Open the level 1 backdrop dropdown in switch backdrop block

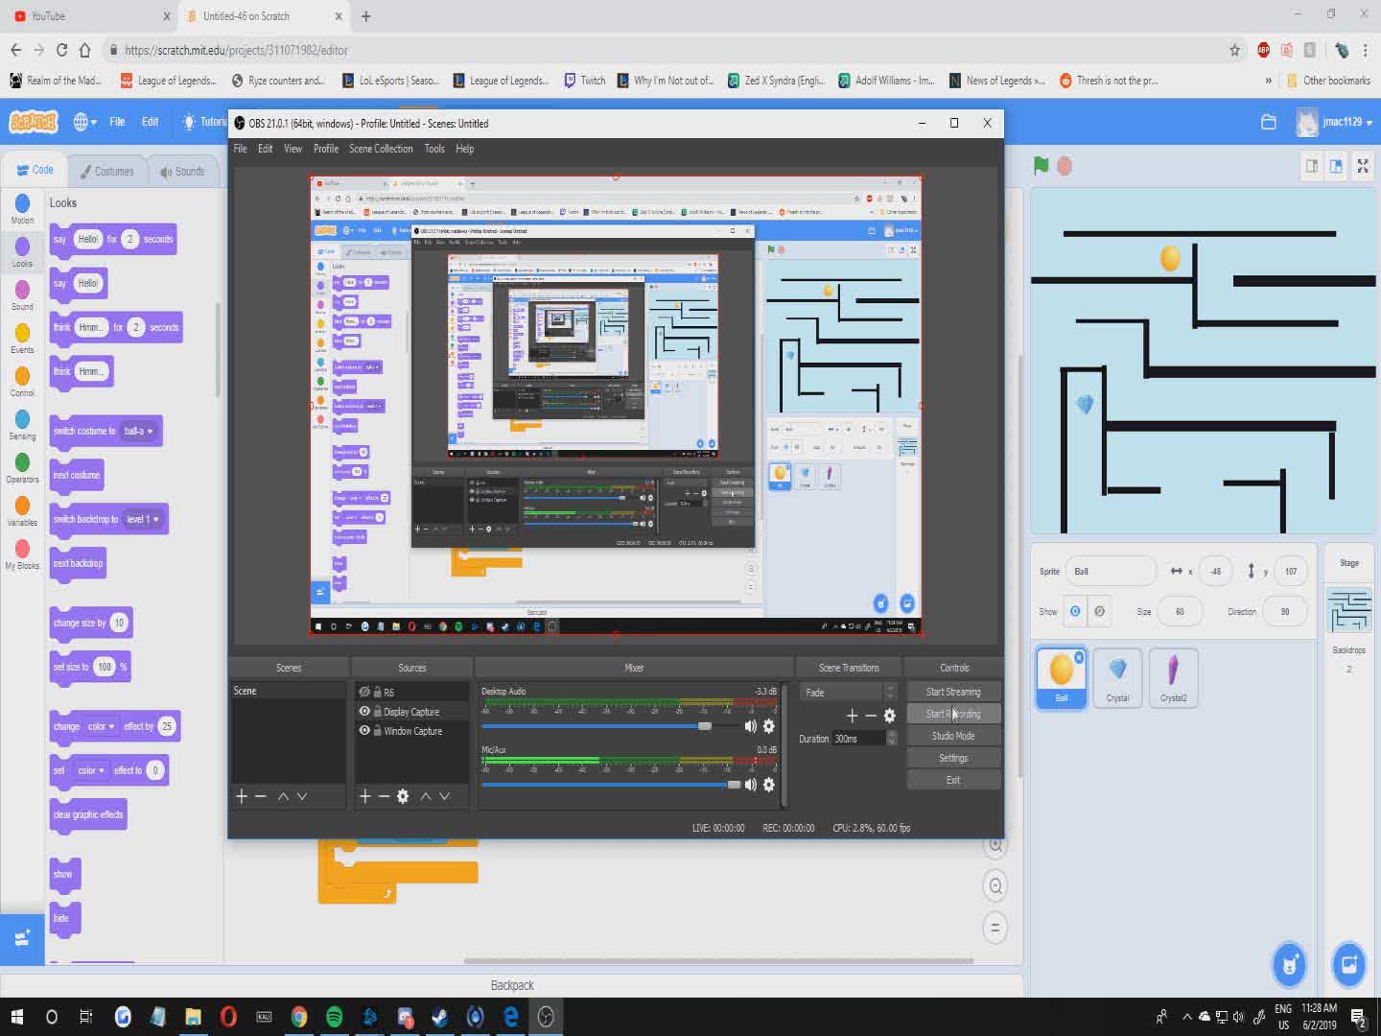(x=143, y=519)
